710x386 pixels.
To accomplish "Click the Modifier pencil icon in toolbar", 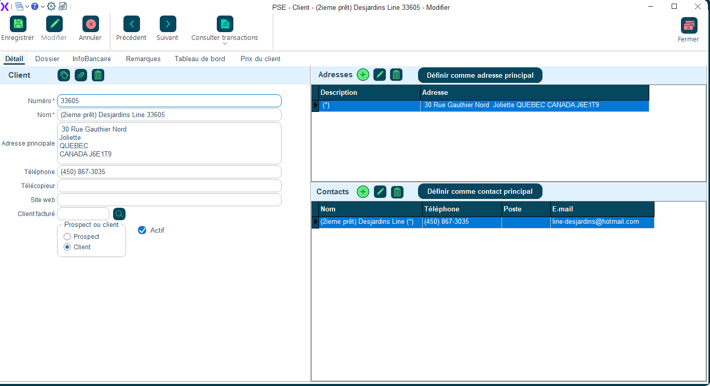I will [54, 24].
